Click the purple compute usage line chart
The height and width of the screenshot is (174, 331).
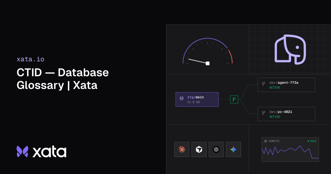click(x=290, y=152)
